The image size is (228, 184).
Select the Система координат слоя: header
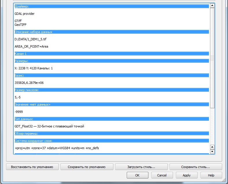[x=112, y=141]
